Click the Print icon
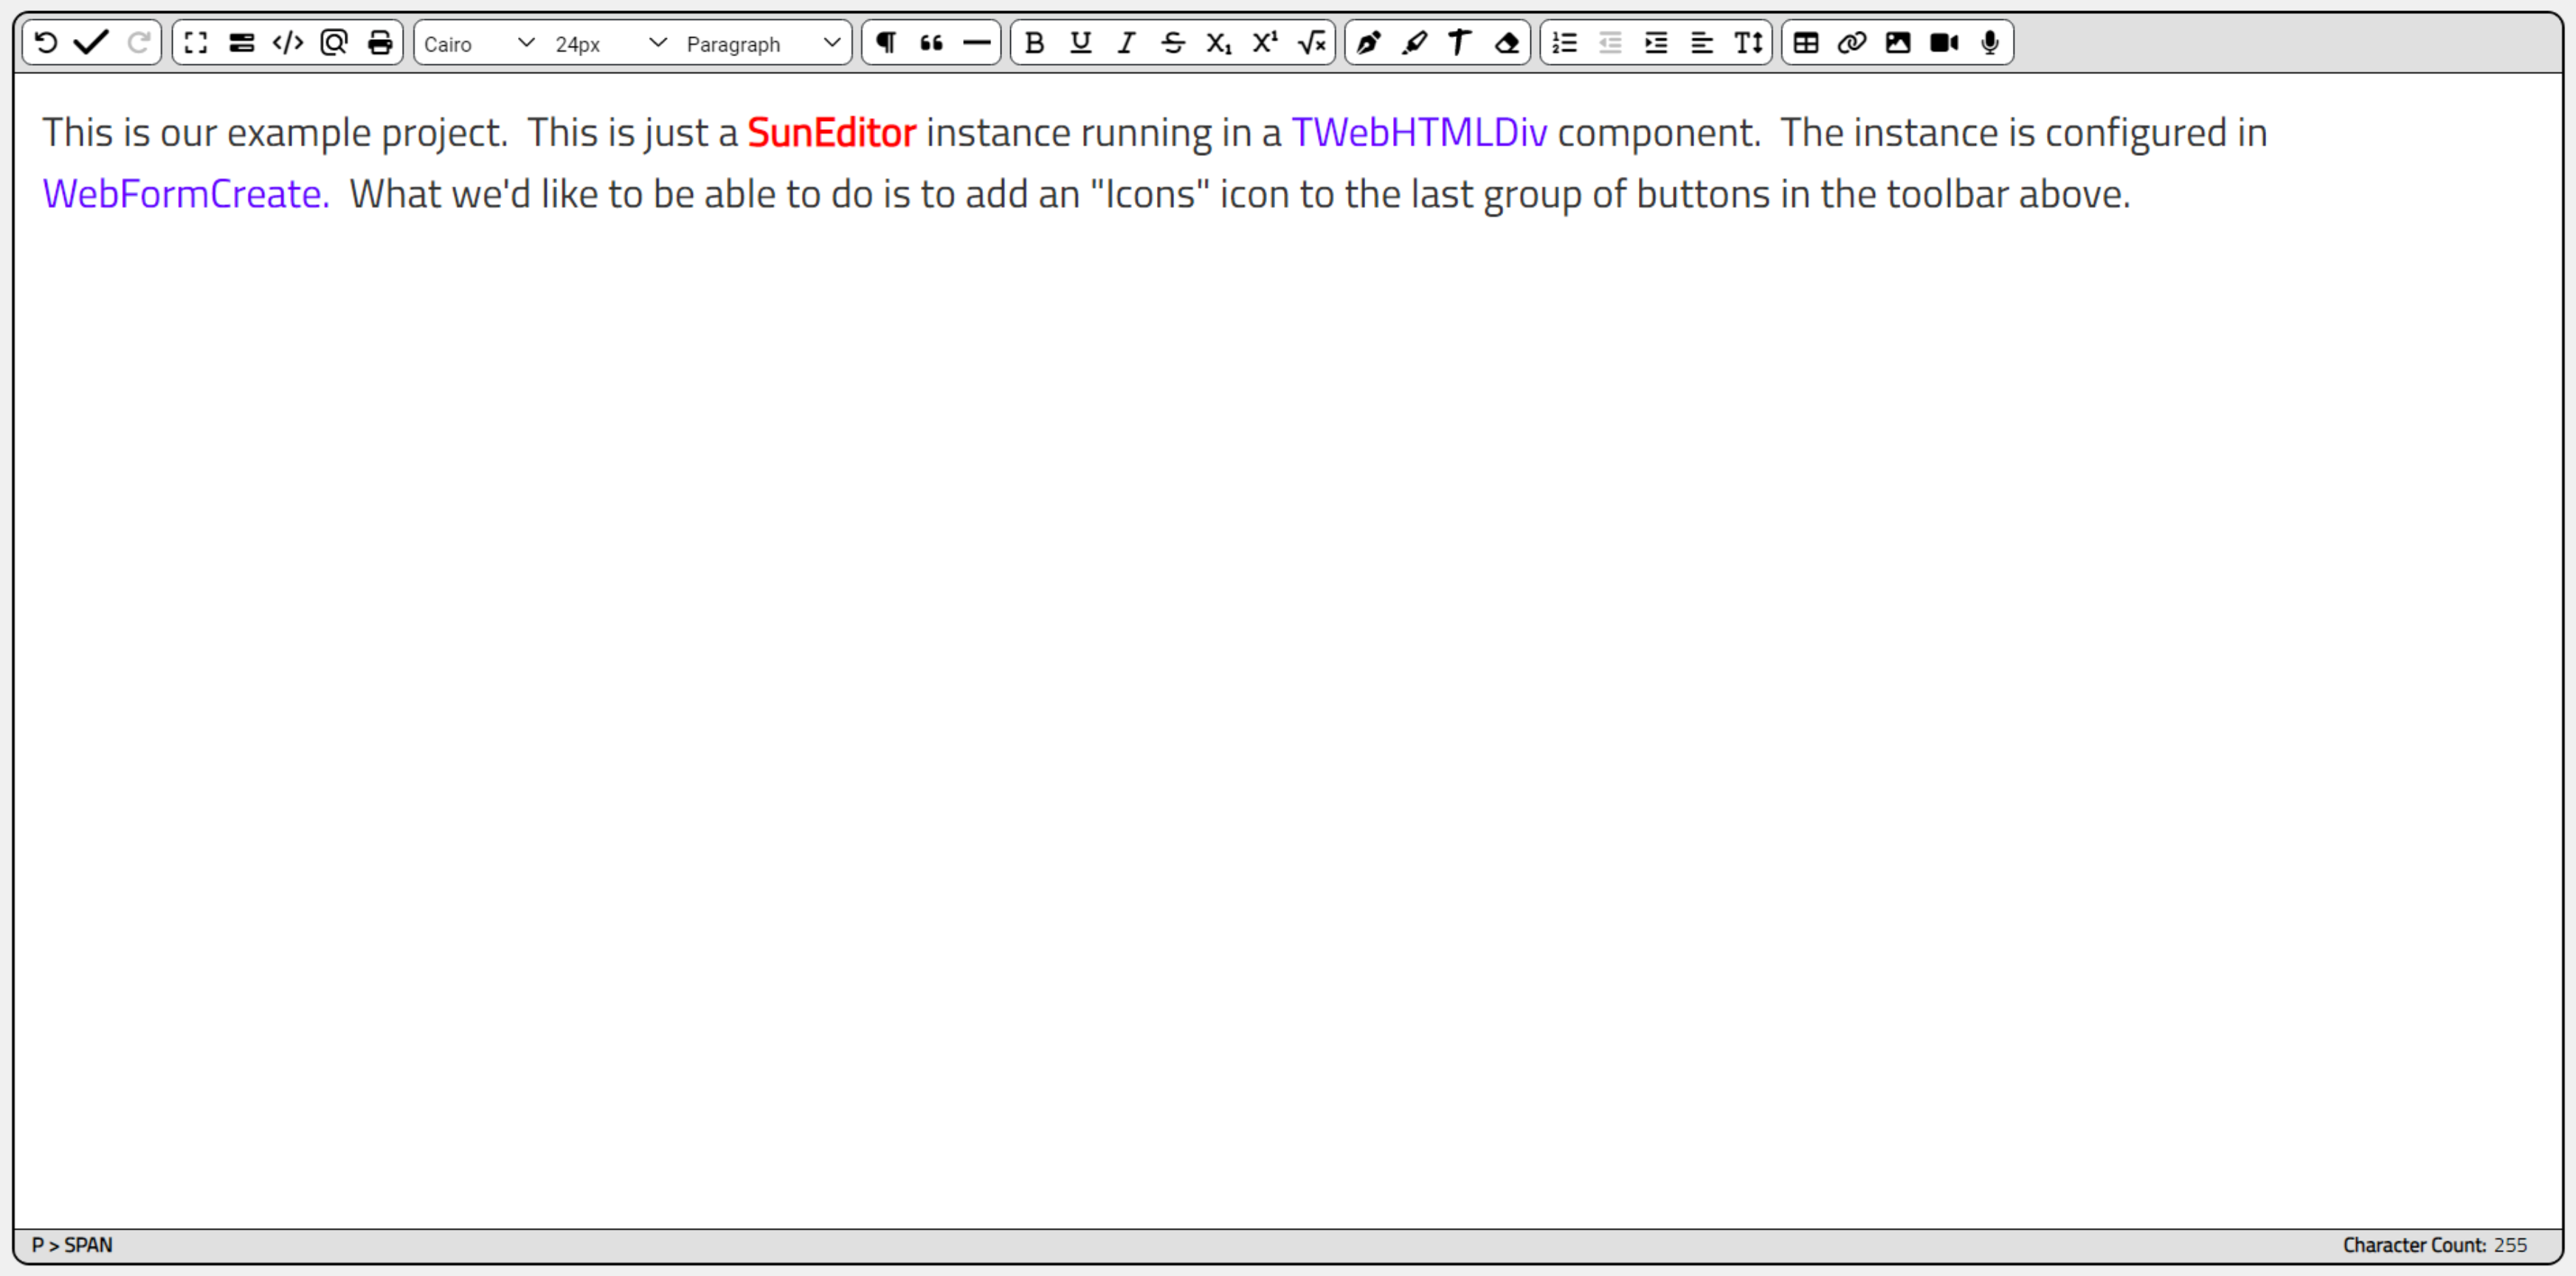The width and height of the screenshot is (2576, 1276). [x=380, y=43]
